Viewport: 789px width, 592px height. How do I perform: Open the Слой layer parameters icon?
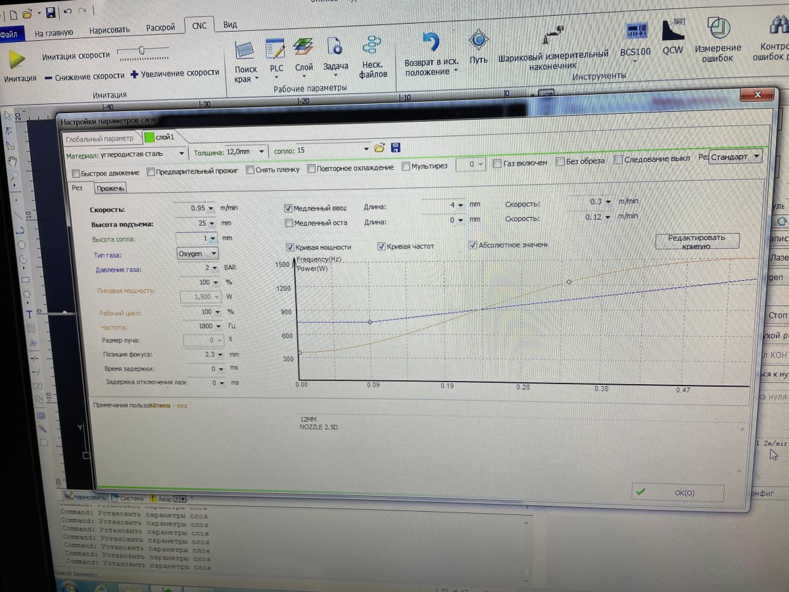point(303,47)
